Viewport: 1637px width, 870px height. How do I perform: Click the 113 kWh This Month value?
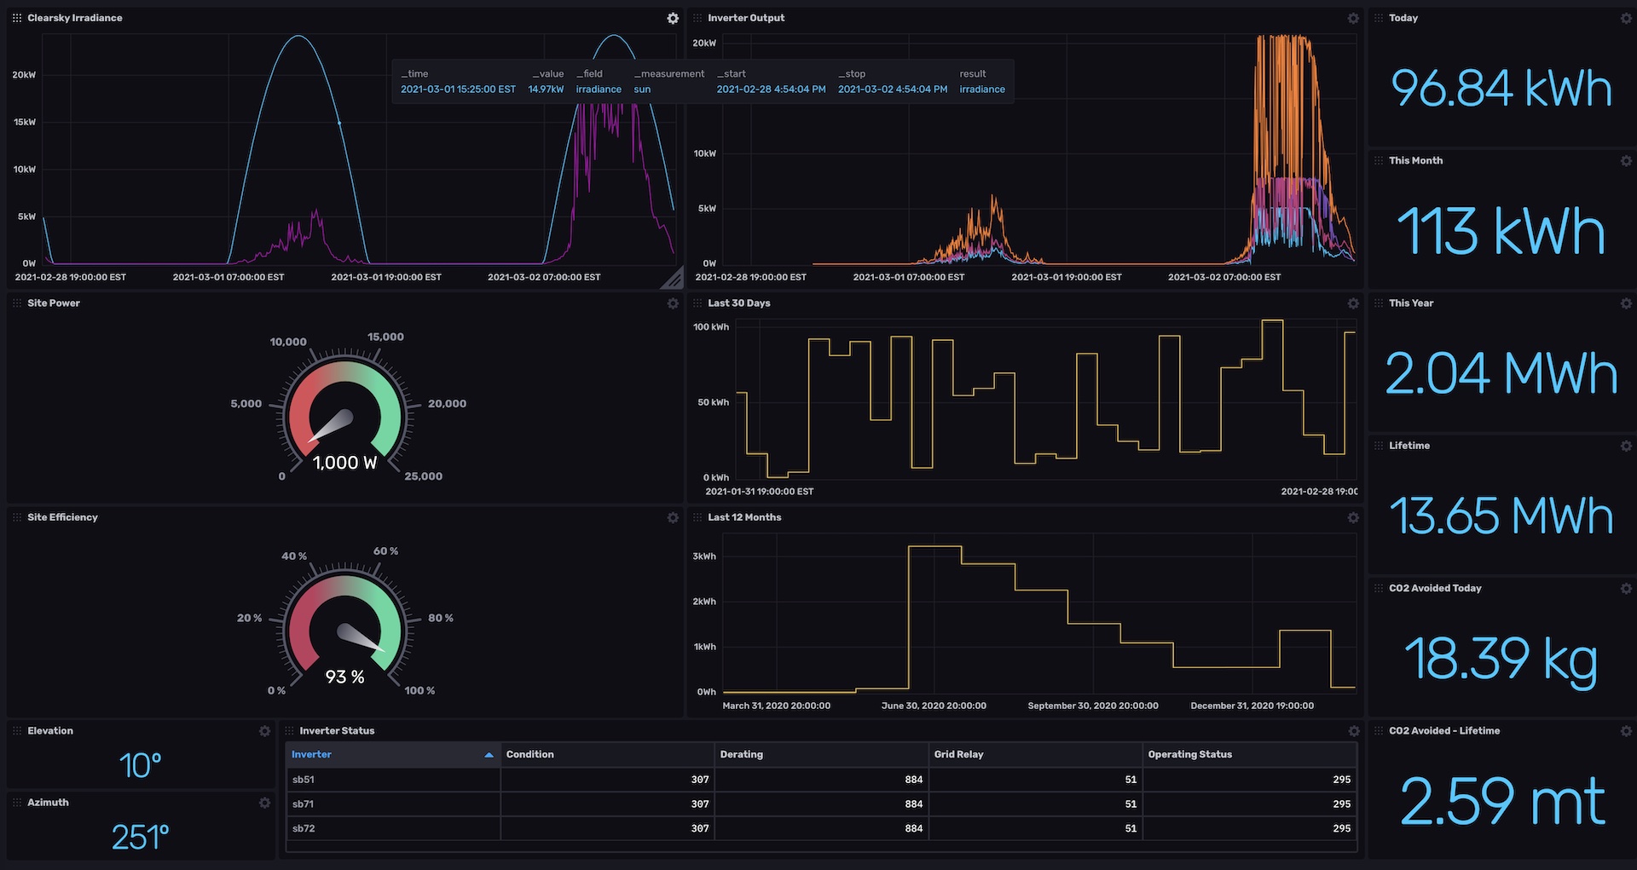[x=1501, y=232]
